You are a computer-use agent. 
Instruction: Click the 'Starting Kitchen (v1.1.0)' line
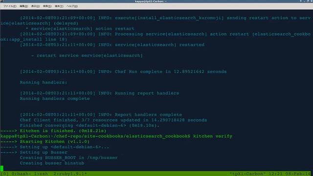[55, 142]
